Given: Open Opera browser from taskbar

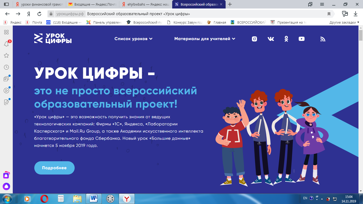Looking at the screenshot, I should coord(44,198).
